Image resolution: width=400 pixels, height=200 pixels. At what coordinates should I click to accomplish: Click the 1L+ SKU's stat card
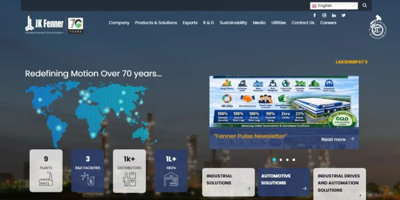tap(171, 171)
